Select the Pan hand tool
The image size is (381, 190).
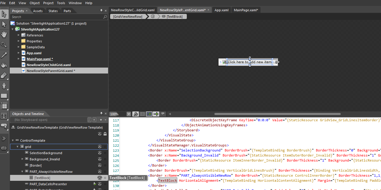point(4,35)
